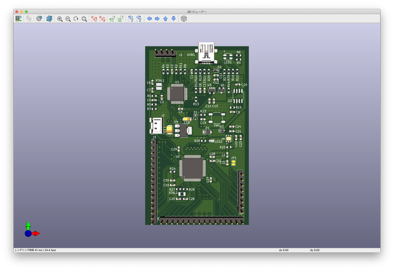The image size is (394, 270).
Task: Fit the board to the screen
Action: pos(84,19)
